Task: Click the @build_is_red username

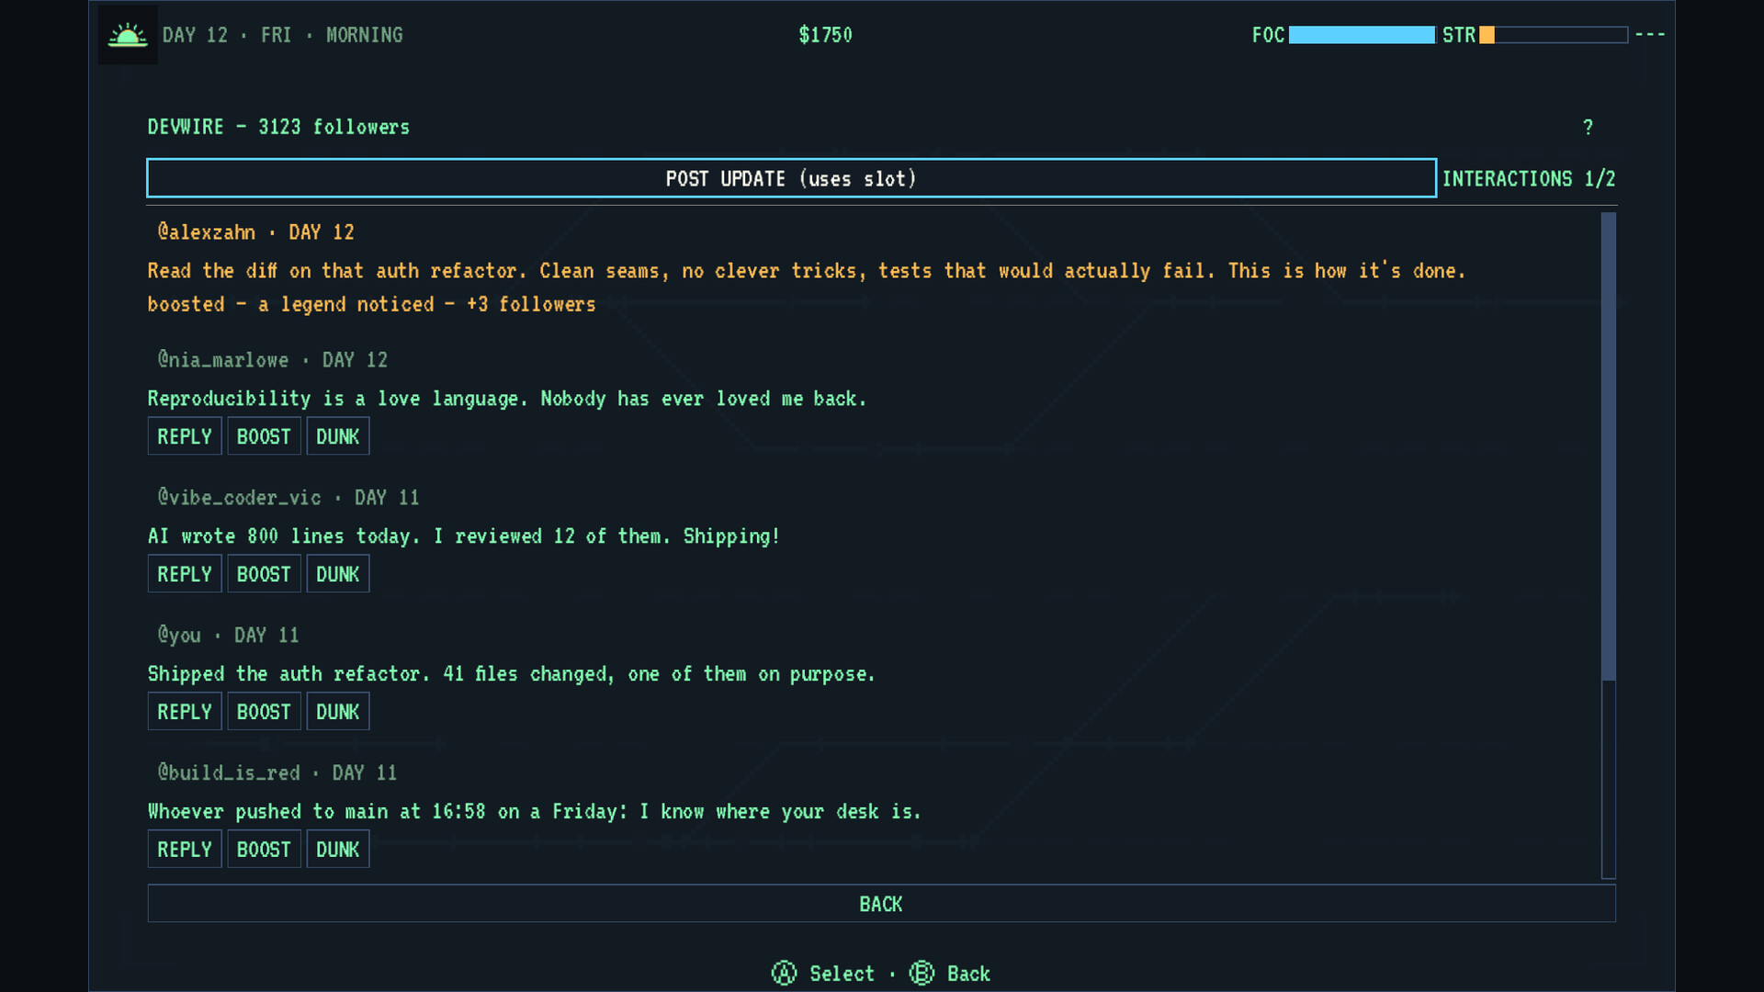Action: coord(229,772)
